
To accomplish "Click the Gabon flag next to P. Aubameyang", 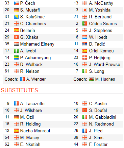I will tap(16, 57).
